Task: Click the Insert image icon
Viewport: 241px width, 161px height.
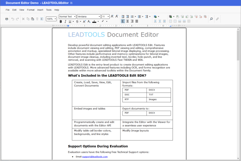Action: pyautogui.click(x=155, y=17)
